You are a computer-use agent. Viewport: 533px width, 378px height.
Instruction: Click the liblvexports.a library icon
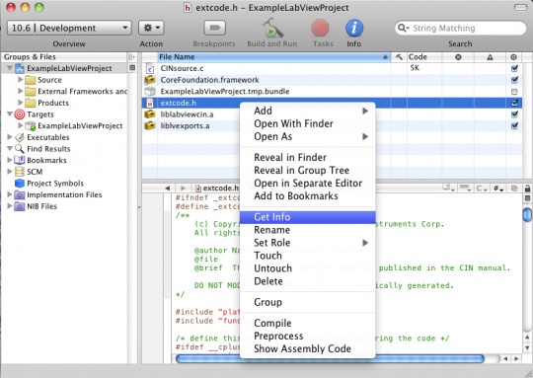point(150,125)
